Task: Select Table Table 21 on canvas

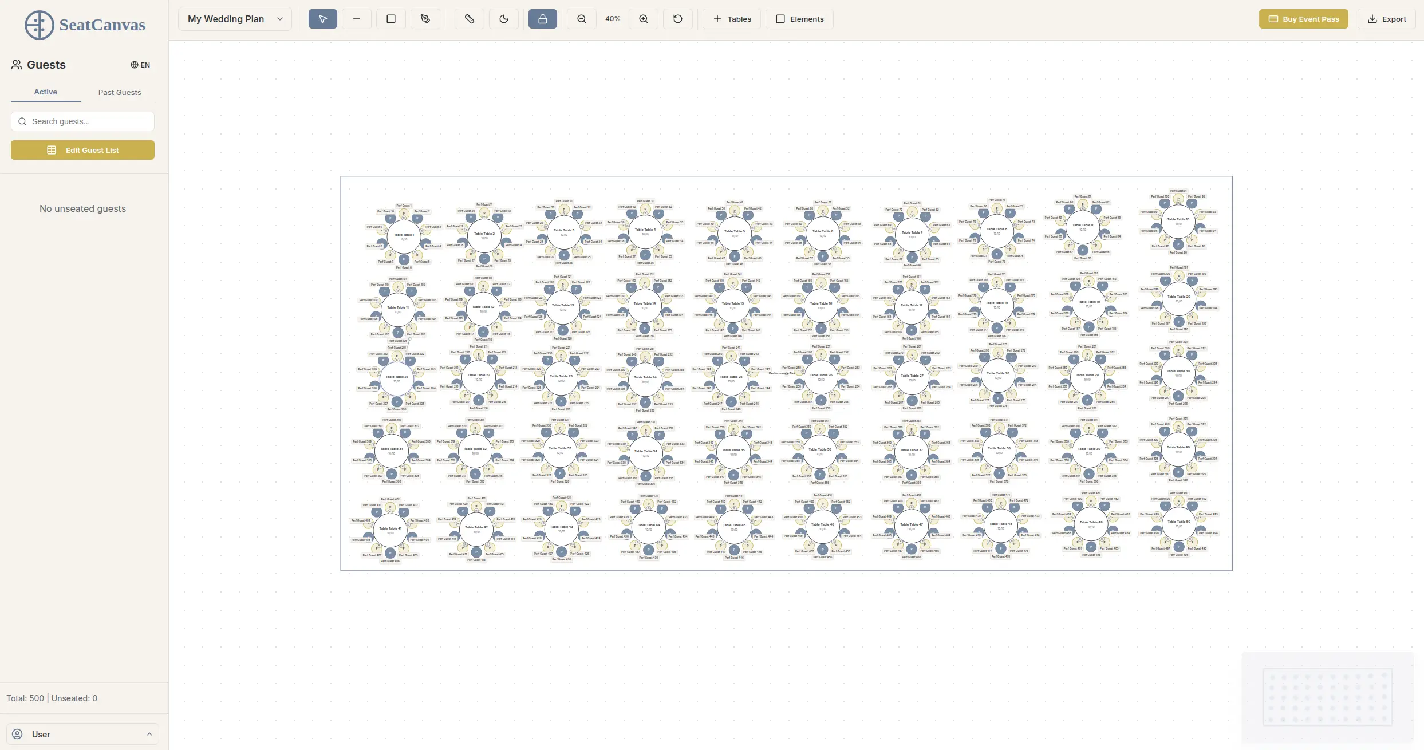Action: click(x=397, y=378)
